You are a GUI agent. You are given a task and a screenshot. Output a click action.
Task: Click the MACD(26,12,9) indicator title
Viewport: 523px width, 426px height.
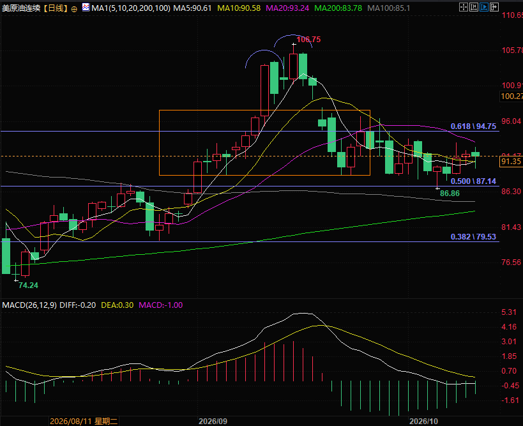[x=29, y=305]
